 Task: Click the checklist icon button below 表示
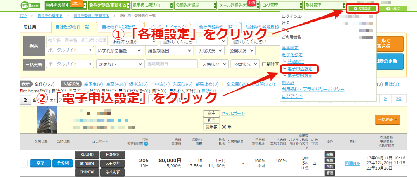25,100
